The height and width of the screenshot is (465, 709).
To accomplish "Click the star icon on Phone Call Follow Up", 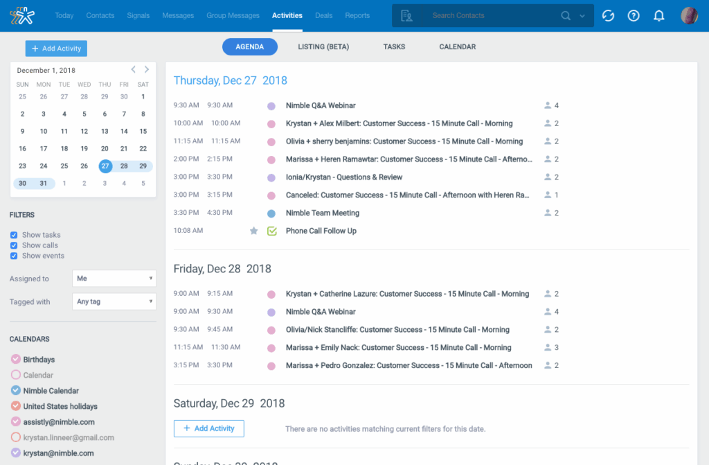I will pos(253,231).
